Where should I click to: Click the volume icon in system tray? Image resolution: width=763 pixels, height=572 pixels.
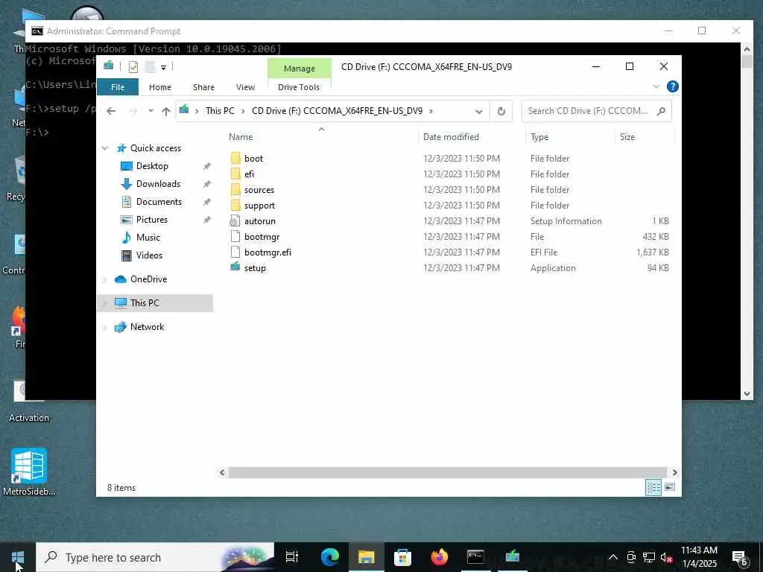(x=667, y=557)
